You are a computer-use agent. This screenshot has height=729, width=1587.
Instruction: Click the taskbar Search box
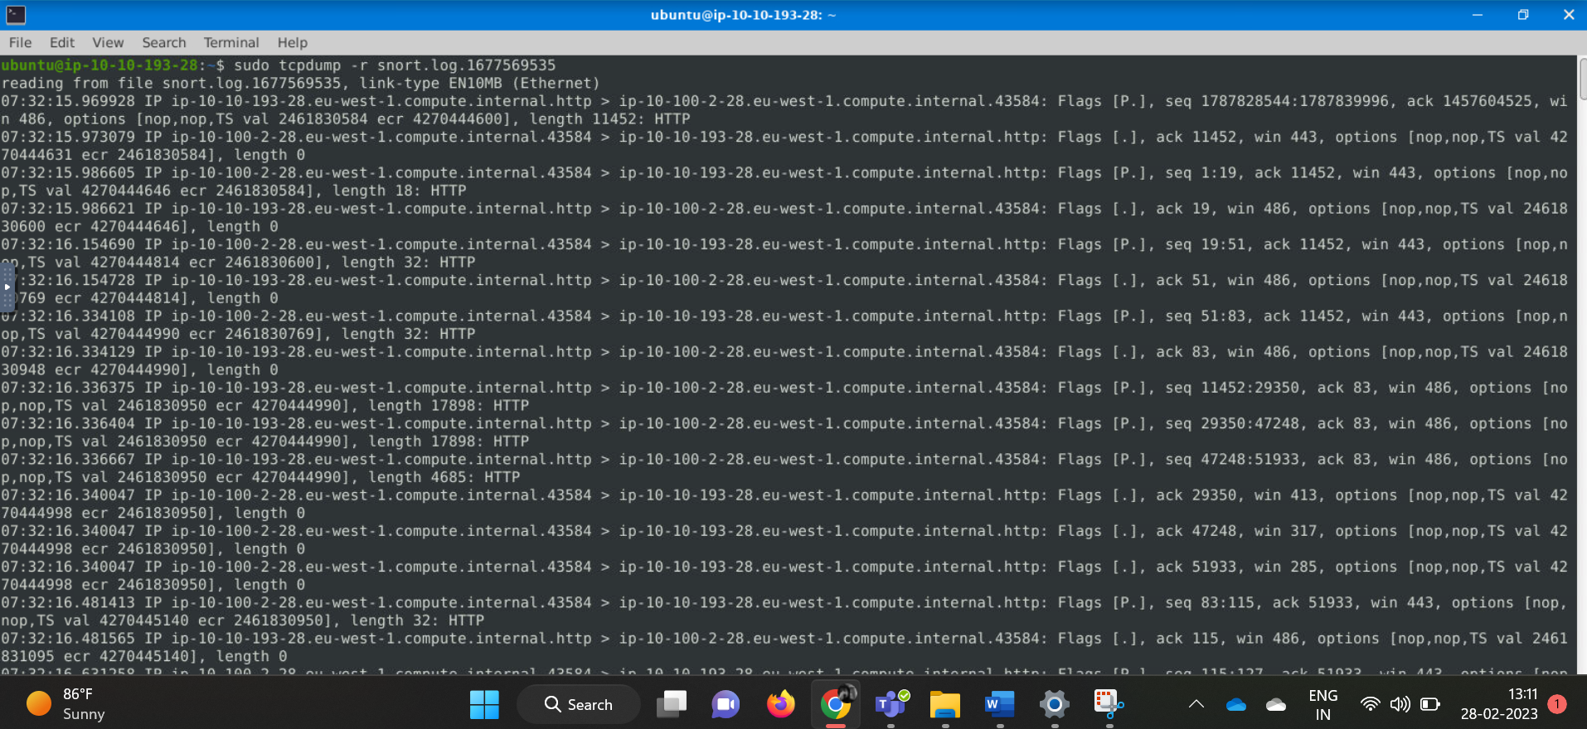click(579, 704)
